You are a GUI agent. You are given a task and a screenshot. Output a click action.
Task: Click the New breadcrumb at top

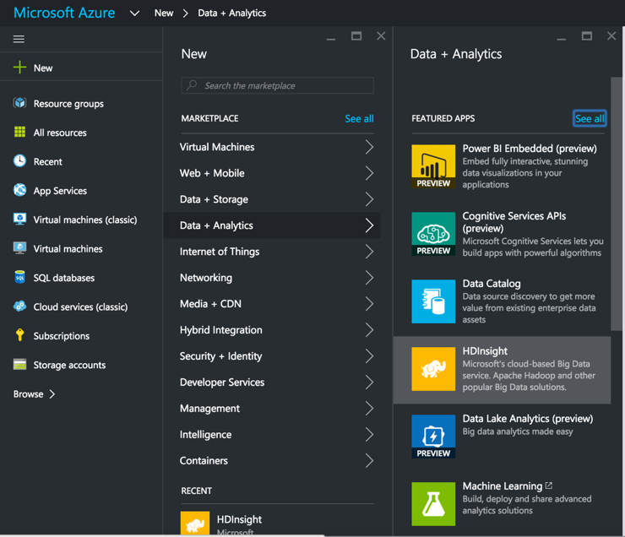click(x=164, y=14)
